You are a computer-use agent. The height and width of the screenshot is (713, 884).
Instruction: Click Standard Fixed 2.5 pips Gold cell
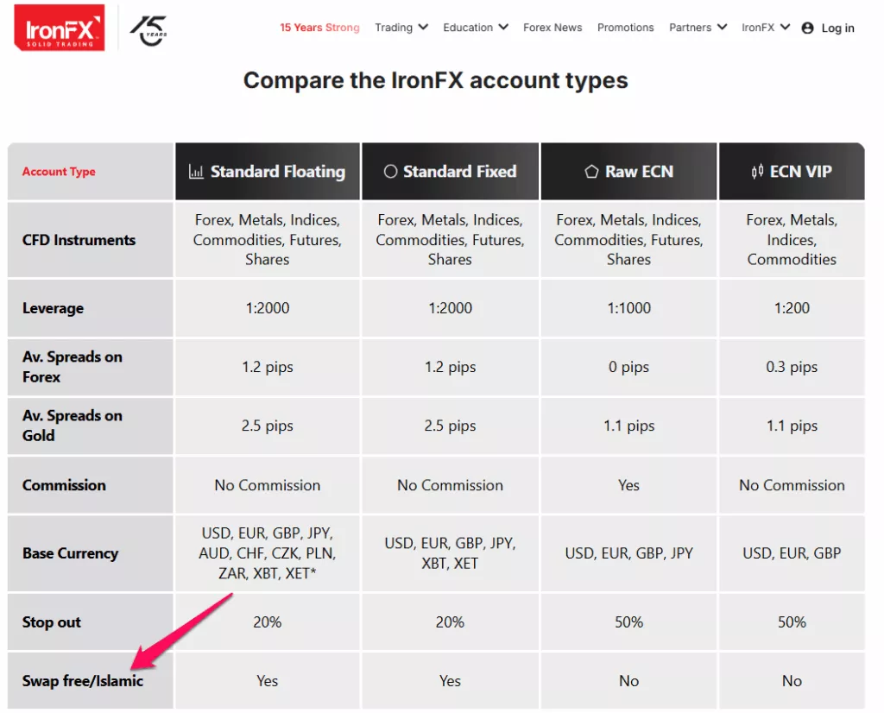450,426
